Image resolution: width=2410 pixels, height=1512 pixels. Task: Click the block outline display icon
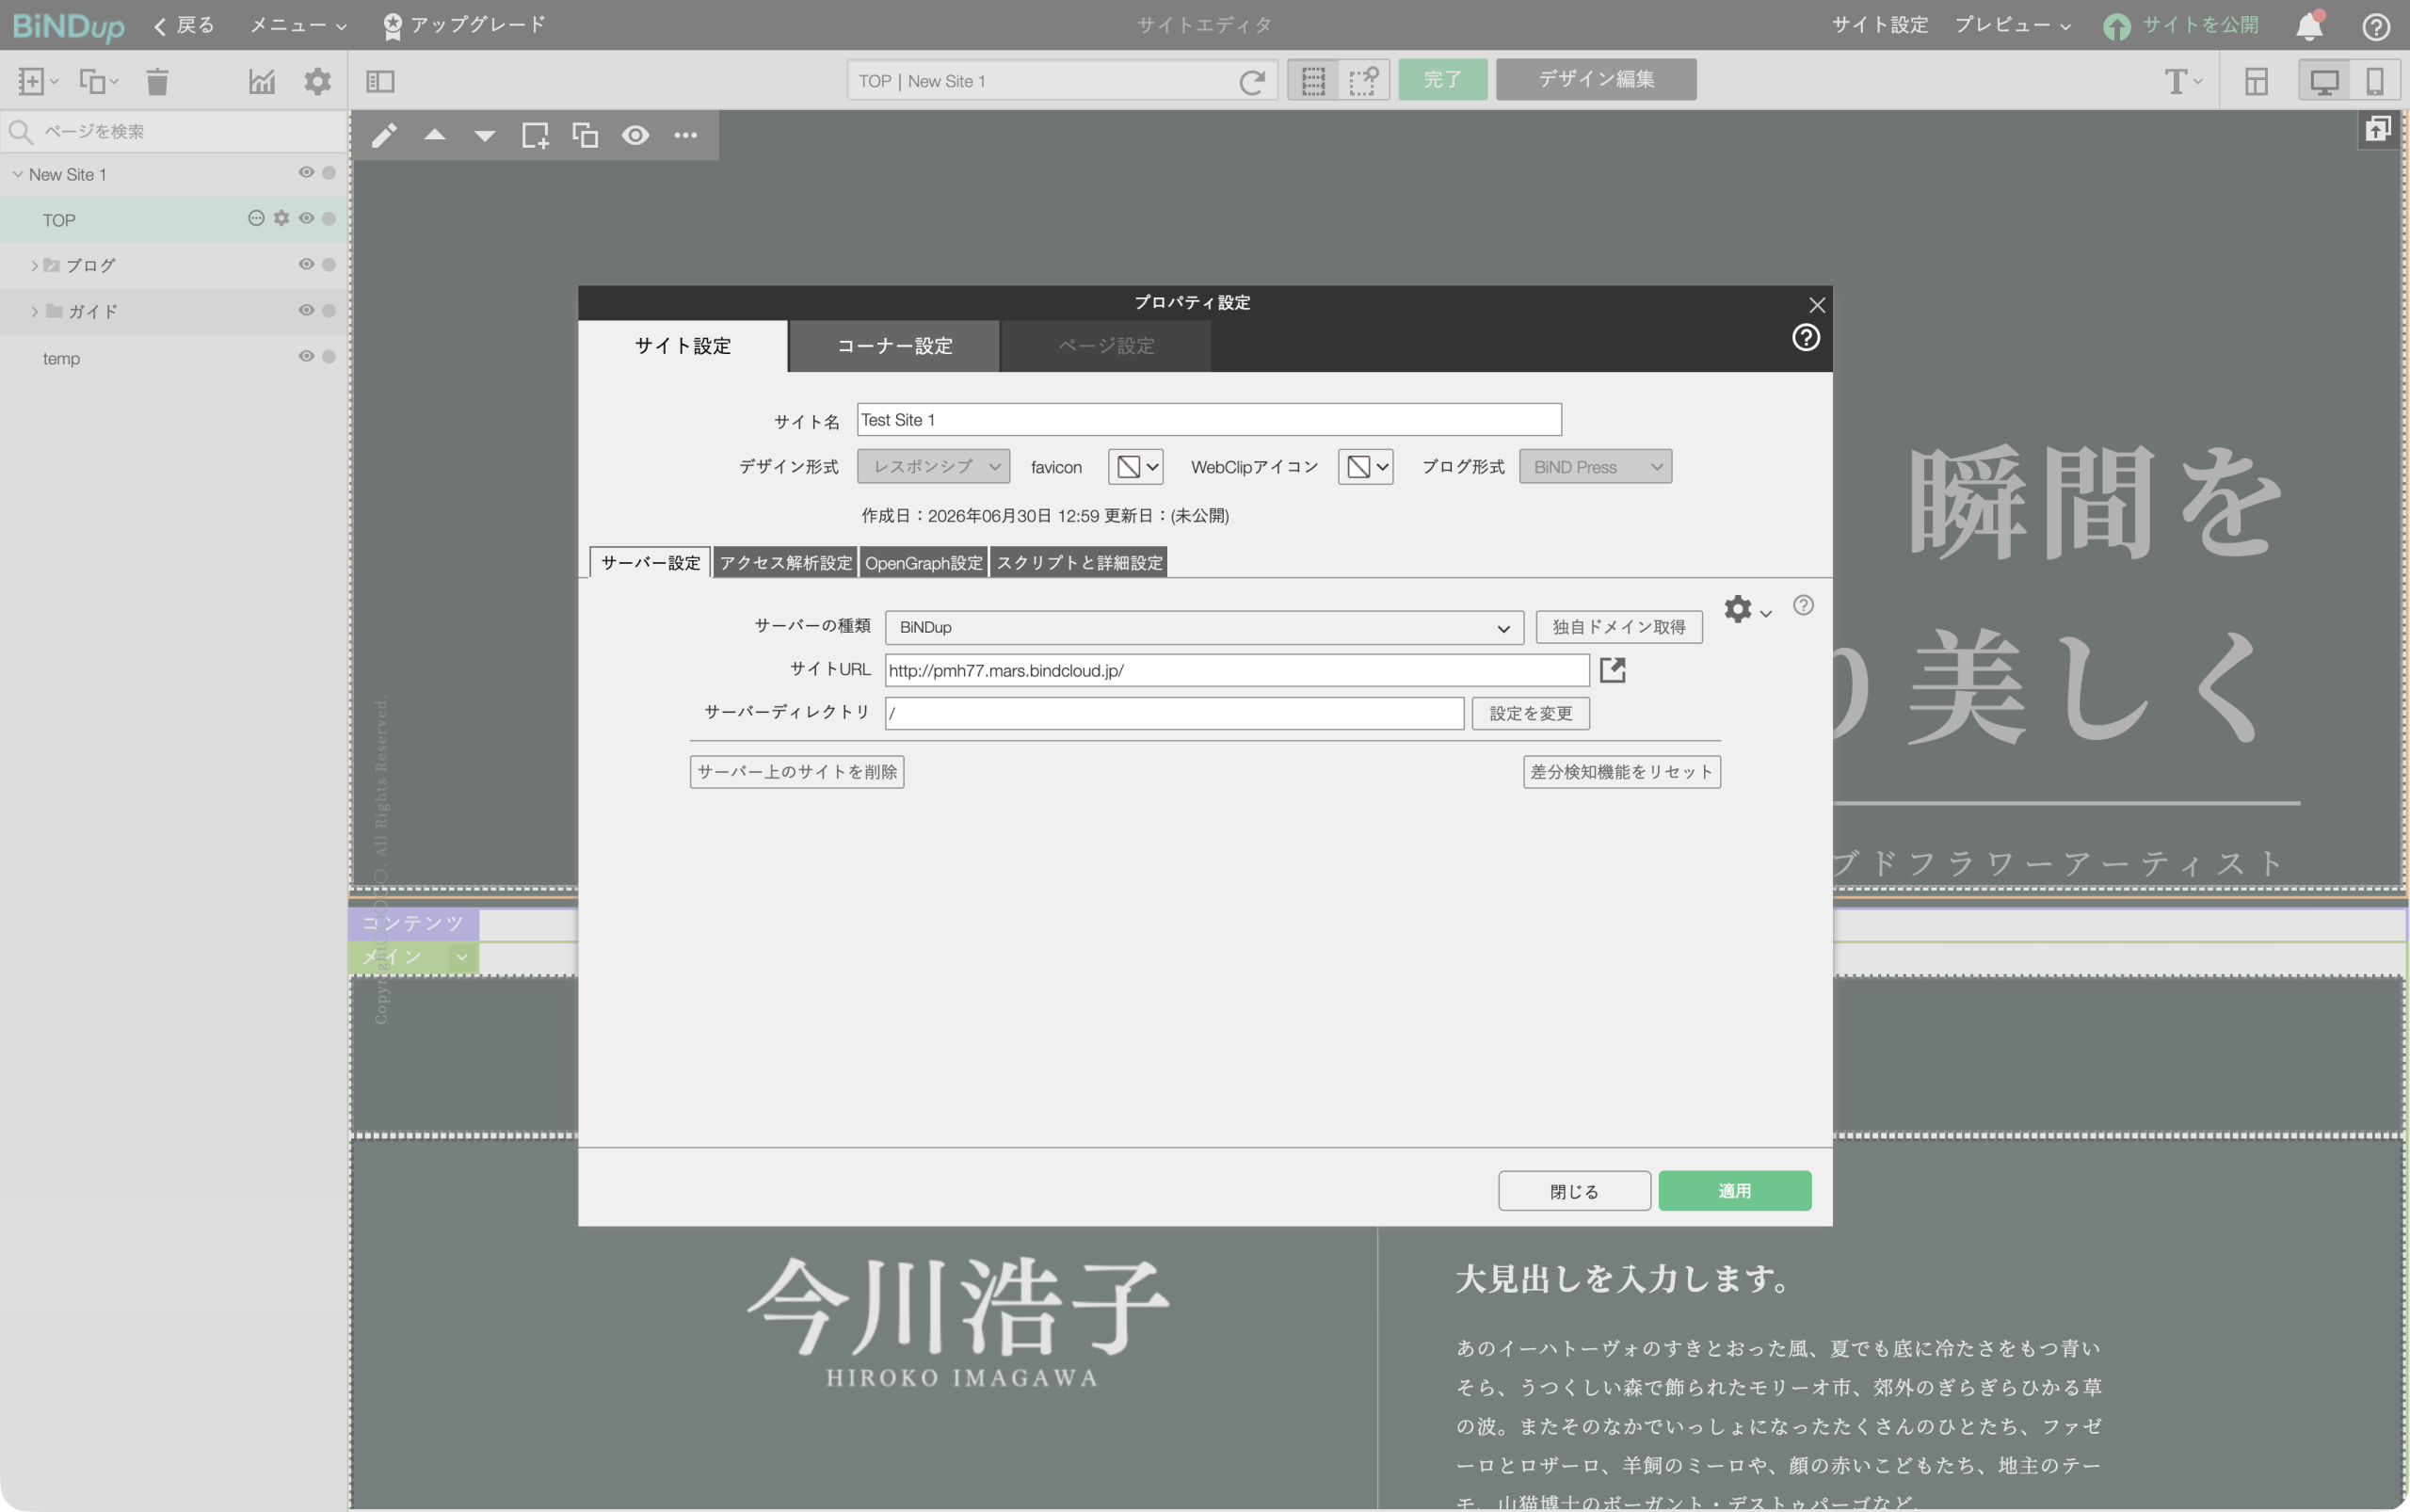1313,80
